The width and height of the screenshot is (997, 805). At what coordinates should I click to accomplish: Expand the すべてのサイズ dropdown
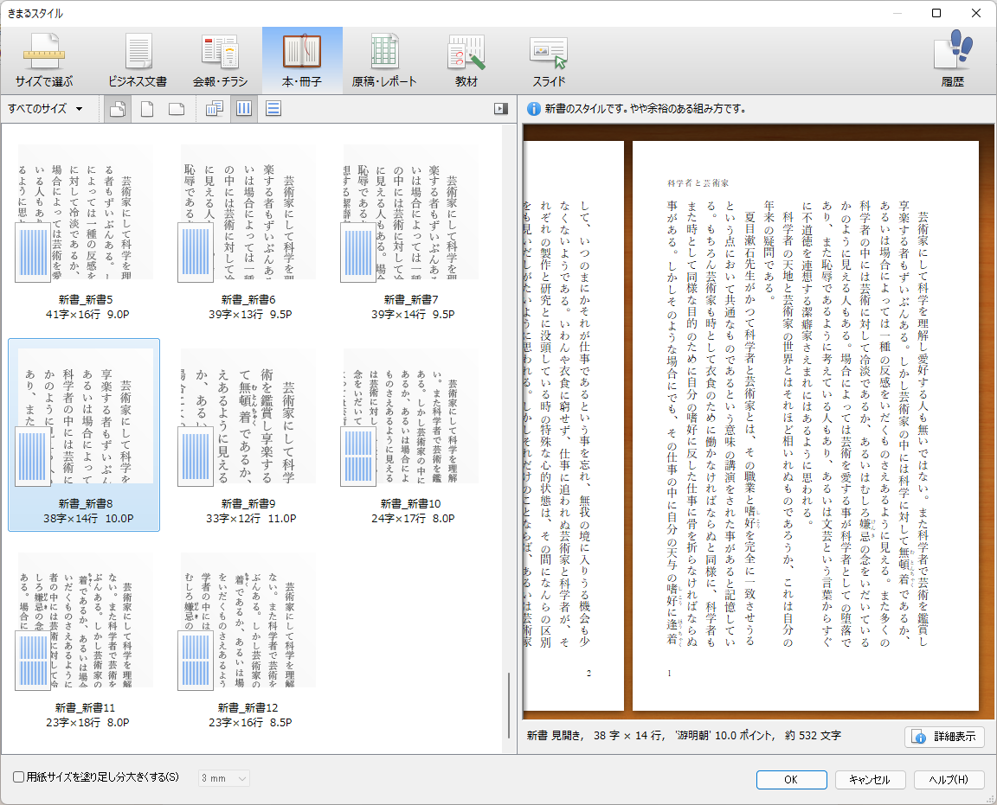tap(46, 109)
